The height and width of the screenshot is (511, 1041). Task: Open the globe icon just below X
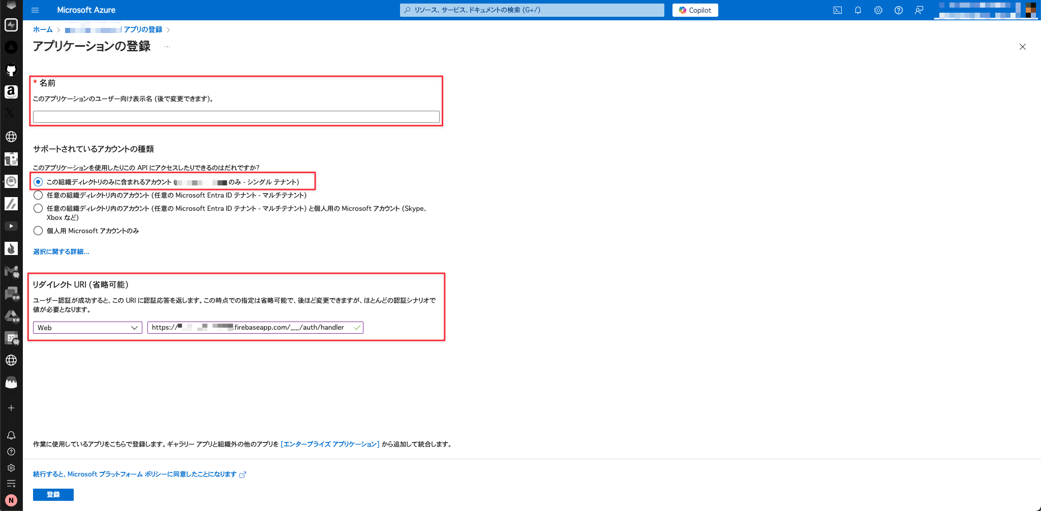coord(11,137)
